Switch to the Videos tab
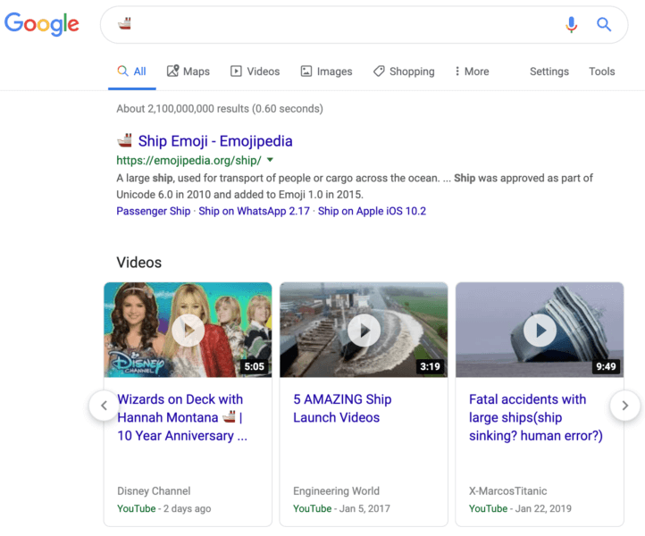This screenshot has height=536, width=645. tap(255, 71)
